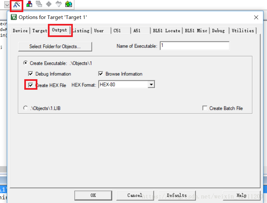Click the gray diamond toolbar icon
The height and width of the screenshot is (203, 267).
pos(49,4)
